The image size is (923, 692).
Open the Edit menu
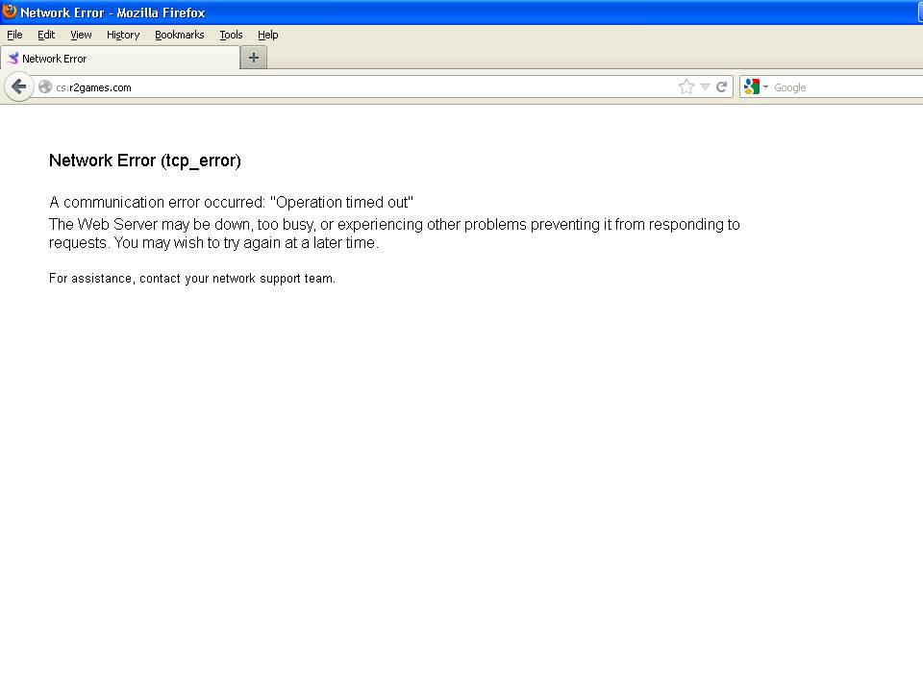[x=46, y=35]
